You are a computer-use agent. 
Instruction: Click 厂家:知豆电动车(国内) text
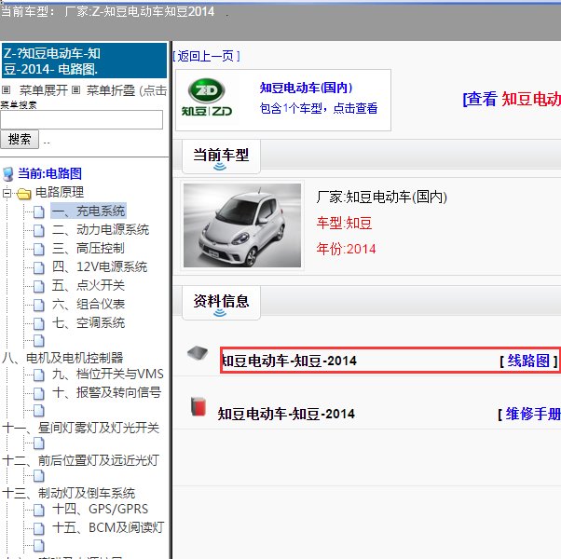(x=382, y=198)
